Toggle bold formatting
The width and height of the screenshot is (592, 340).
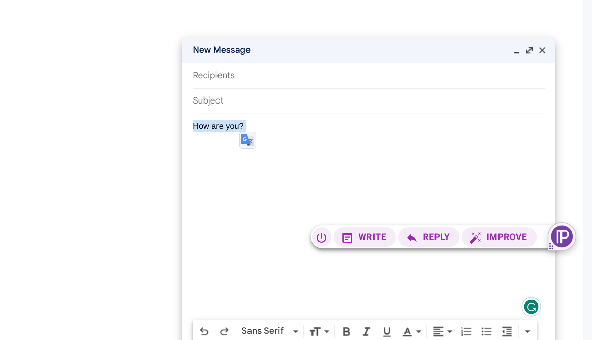(x=346, y=331)
